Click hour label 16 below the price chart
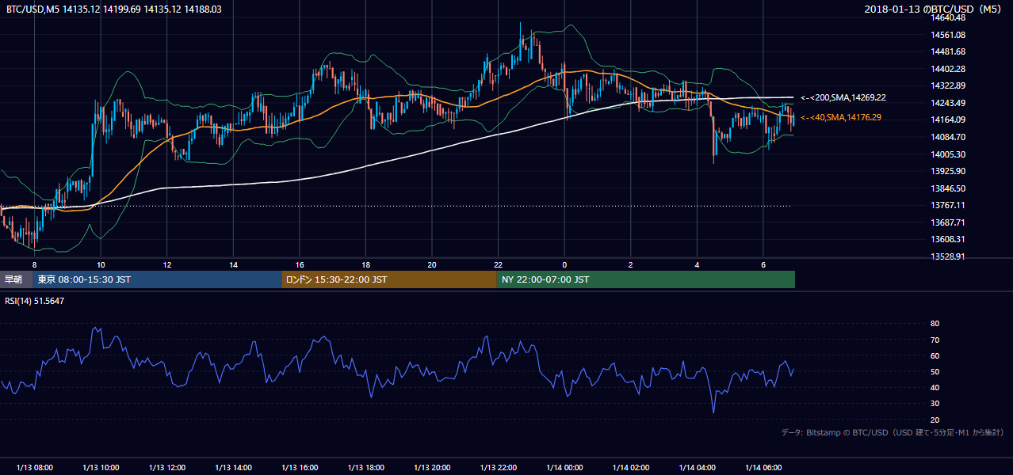Screen dimensions: 1013x475 tap(300, 264)
